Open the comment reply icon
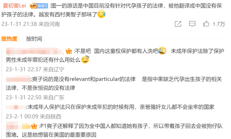231x139 pixels. click(x=192, y=24)
